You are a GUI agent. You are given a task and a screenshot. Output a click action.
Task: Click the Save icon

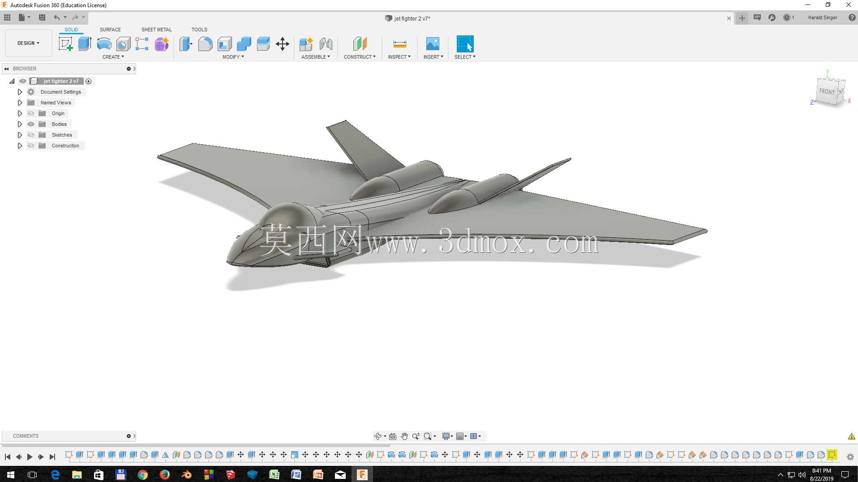pyautogui.click(x=42, y=17)
